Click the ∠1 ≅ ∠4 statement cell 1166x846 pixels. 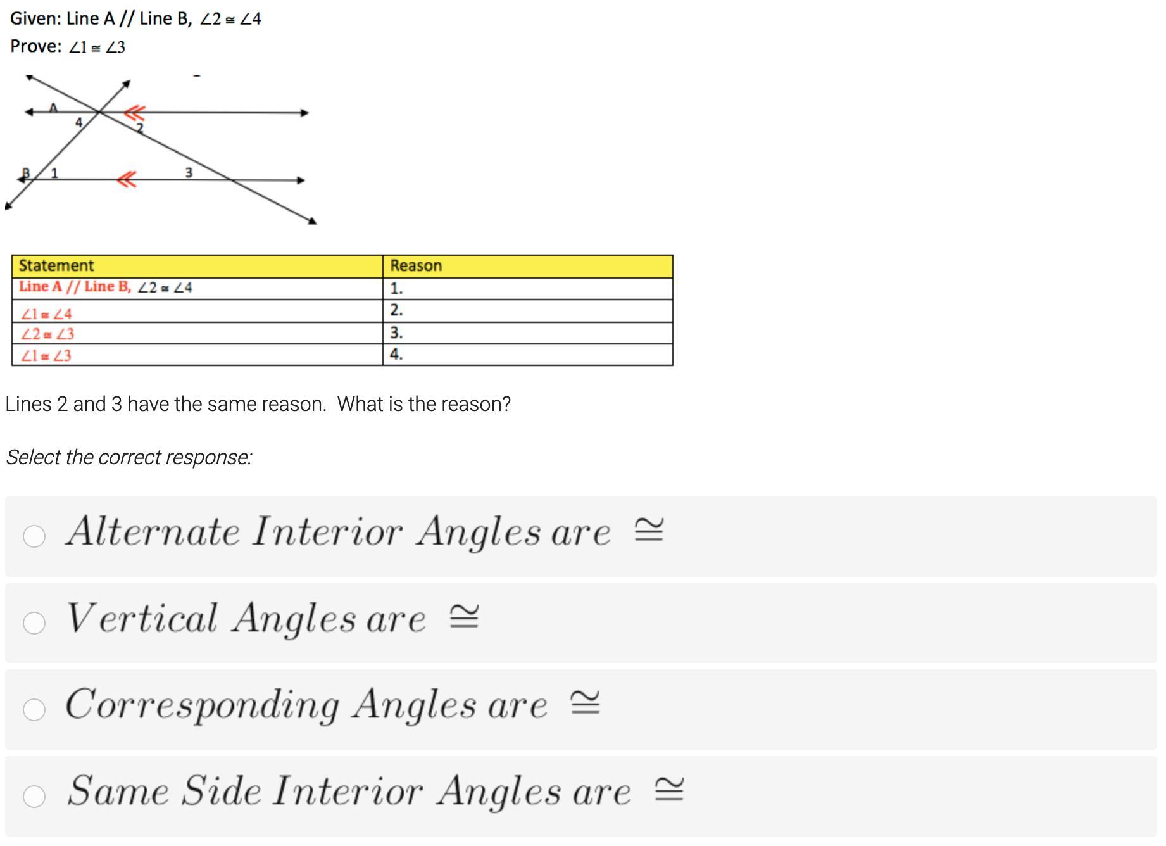(197, 312)
